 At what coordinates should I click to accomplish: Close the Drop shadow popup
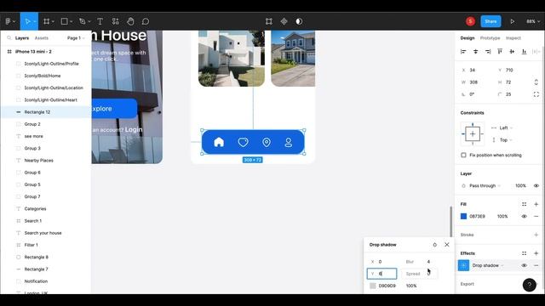pos(447,245)
